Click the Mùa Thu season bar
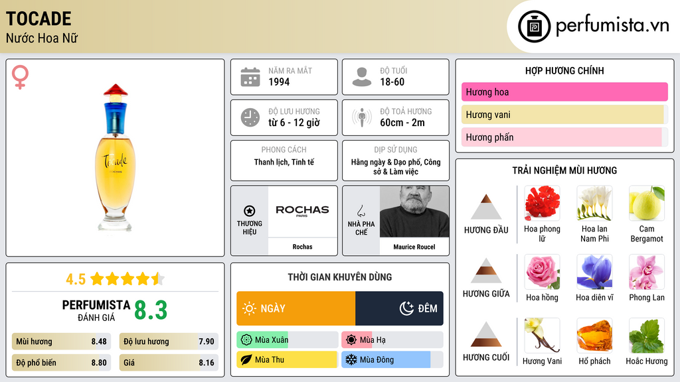The height and width of the screenshot is (382, 680). (287, 360)
